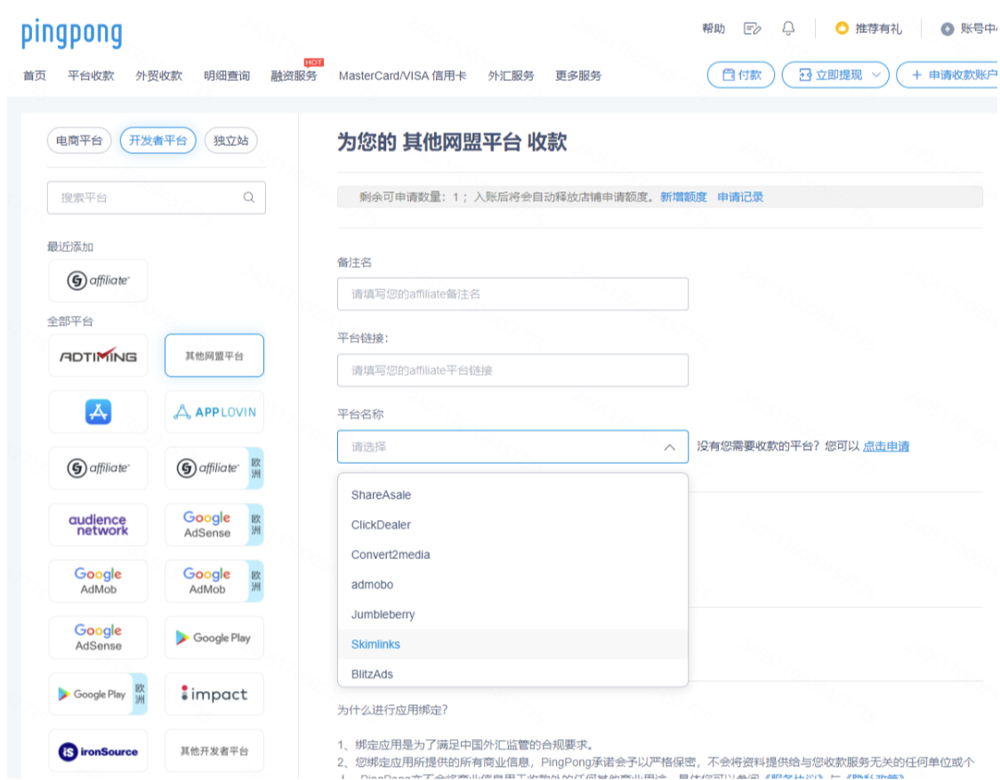
Task: Select the App Store platform tile
Action: pos(98,411)
